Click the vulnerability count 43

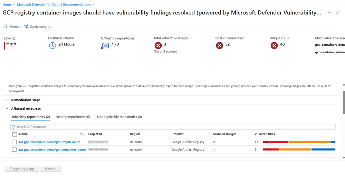pyautogui.click(x=256, y=142)
